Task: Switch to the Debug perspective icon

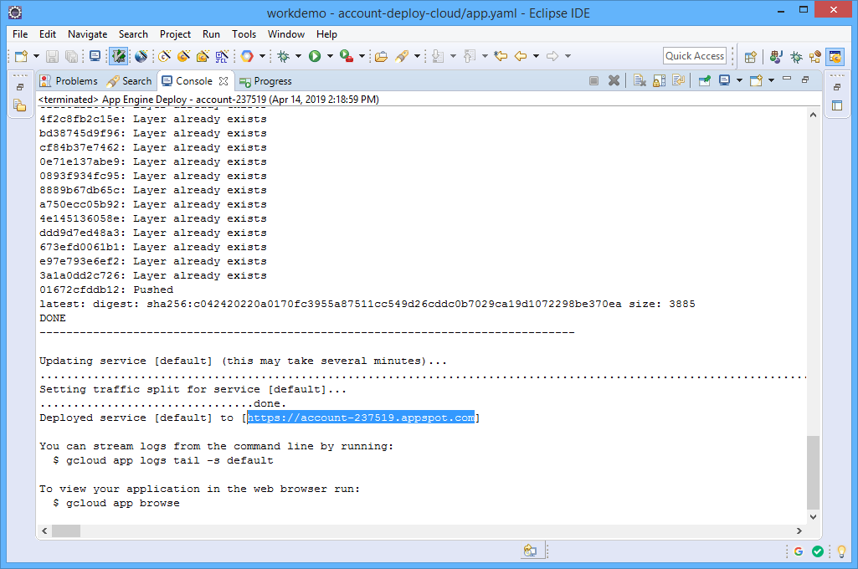Action: click(x=796, y=56)
